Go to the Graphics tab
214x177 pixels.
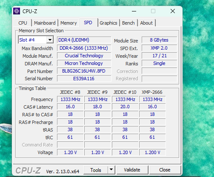pyautogui.click(x=108, y=23)
